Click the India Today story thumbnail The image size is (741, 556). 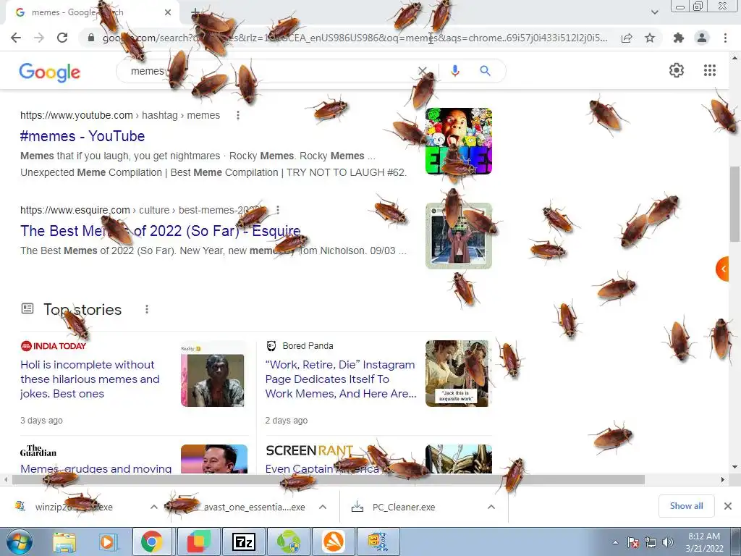coord(213,374)
